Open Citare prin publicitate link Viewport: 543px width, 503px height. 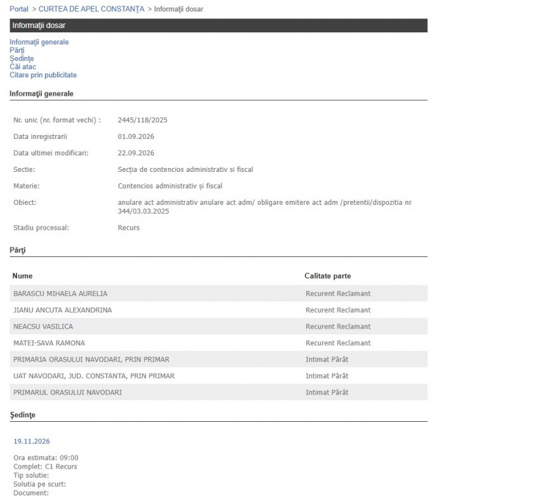(43, 75)
